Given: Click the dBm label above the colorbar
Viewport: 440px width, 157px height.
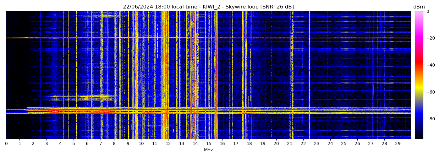Looking at the screenshot, I should pyautogui.click(x=419, y=7).
